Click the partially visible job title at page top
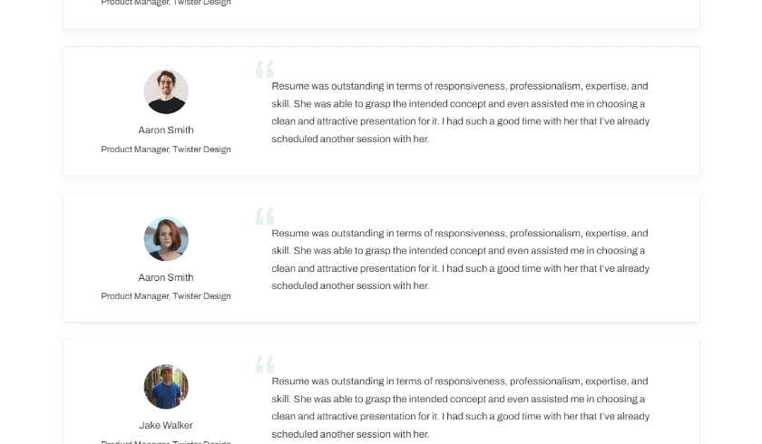 (166, 3)
